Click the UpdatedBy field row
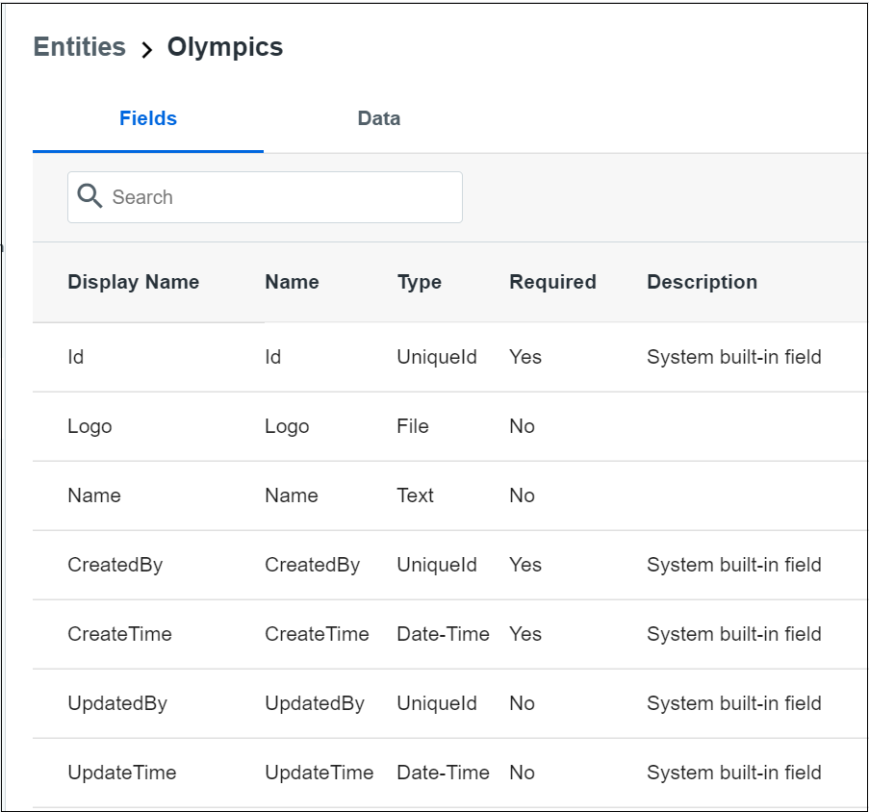This screenshot has height=812, width=869. (x=117, y=703)
